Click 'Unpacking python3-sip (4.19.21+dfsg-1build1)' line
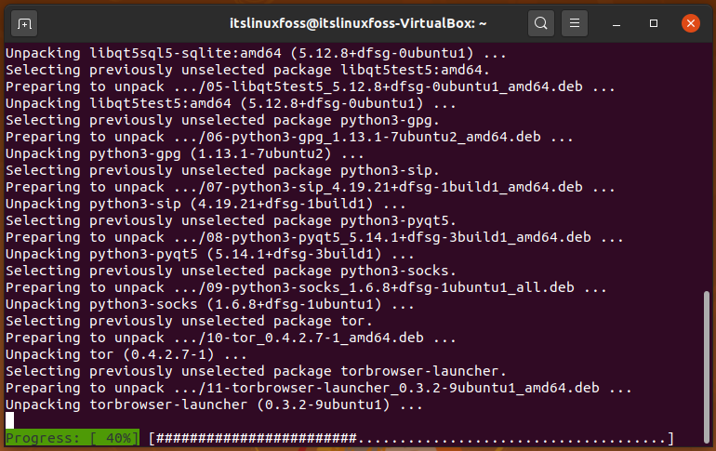 (206, 204)
